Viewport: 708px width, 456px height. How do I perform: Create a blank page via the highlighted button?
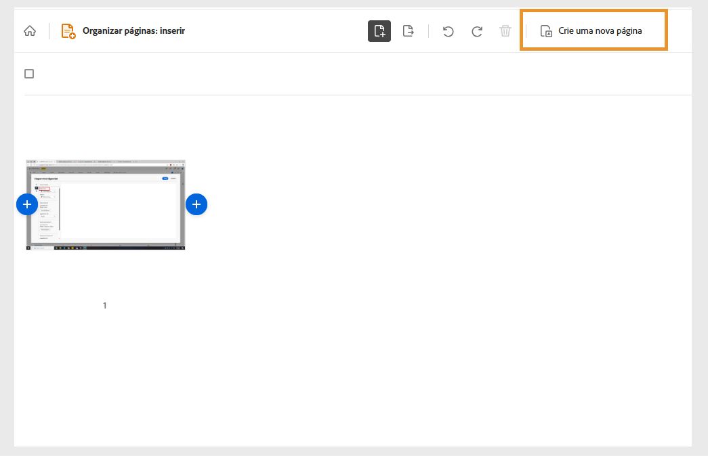(x=594, y=30)
